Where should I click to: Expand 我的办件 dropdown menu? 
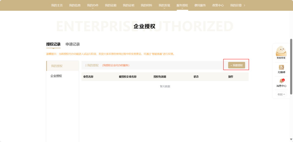click(93, 5)
